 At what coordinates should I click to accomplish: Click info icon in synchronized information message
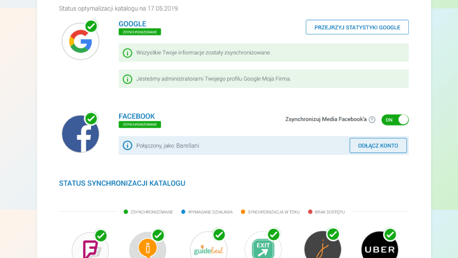[127, 53]
